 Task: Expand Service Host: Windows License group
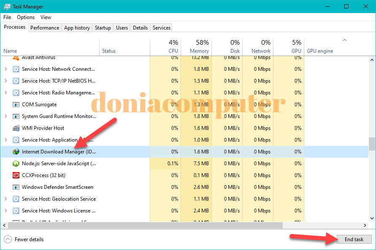[x=6, y=210]
